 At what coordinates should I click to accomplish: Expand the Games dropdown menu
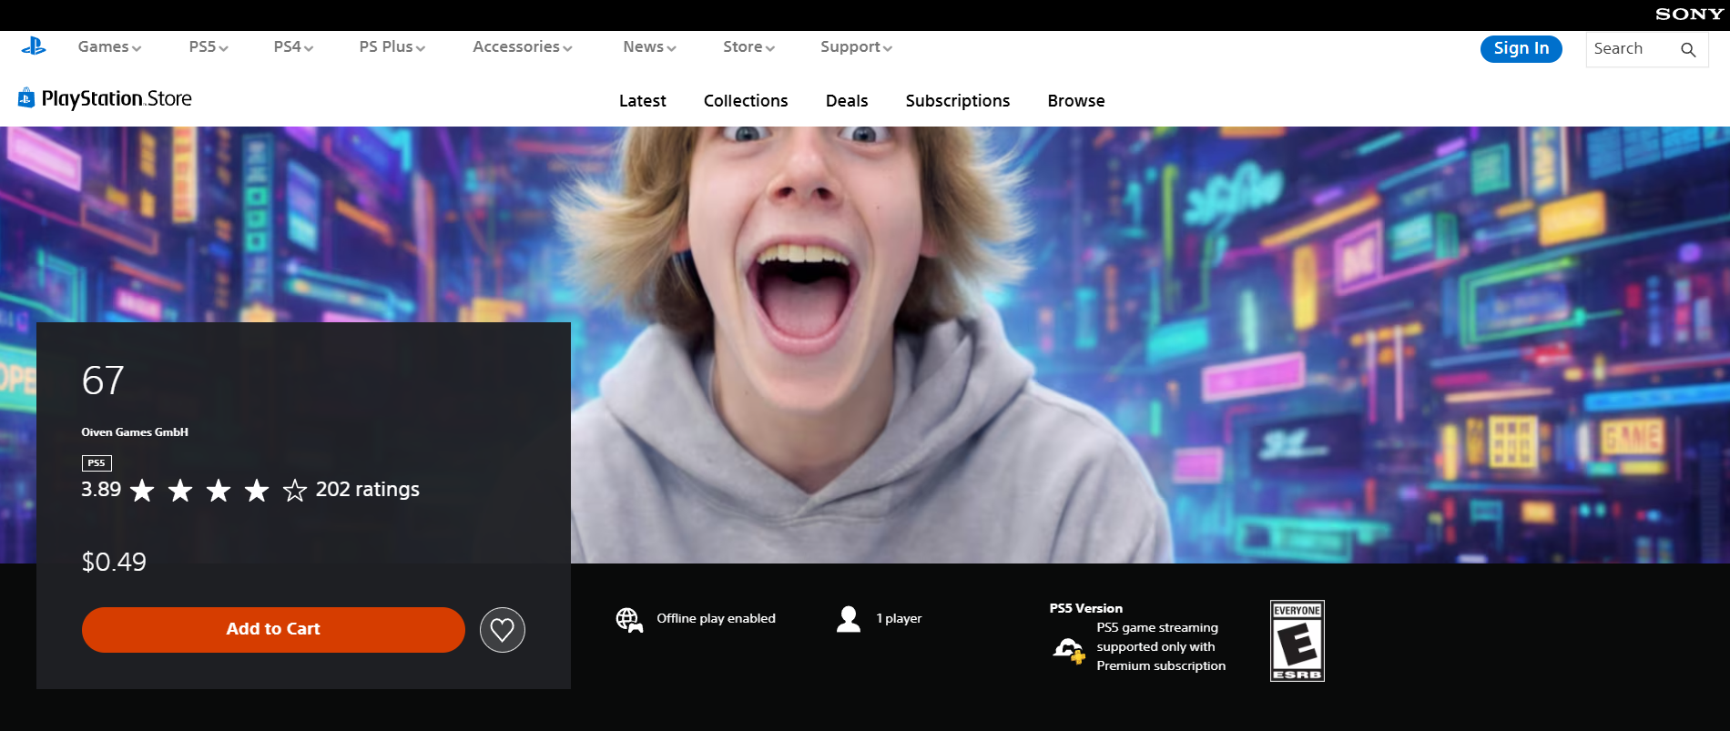[x=109, y=47]
